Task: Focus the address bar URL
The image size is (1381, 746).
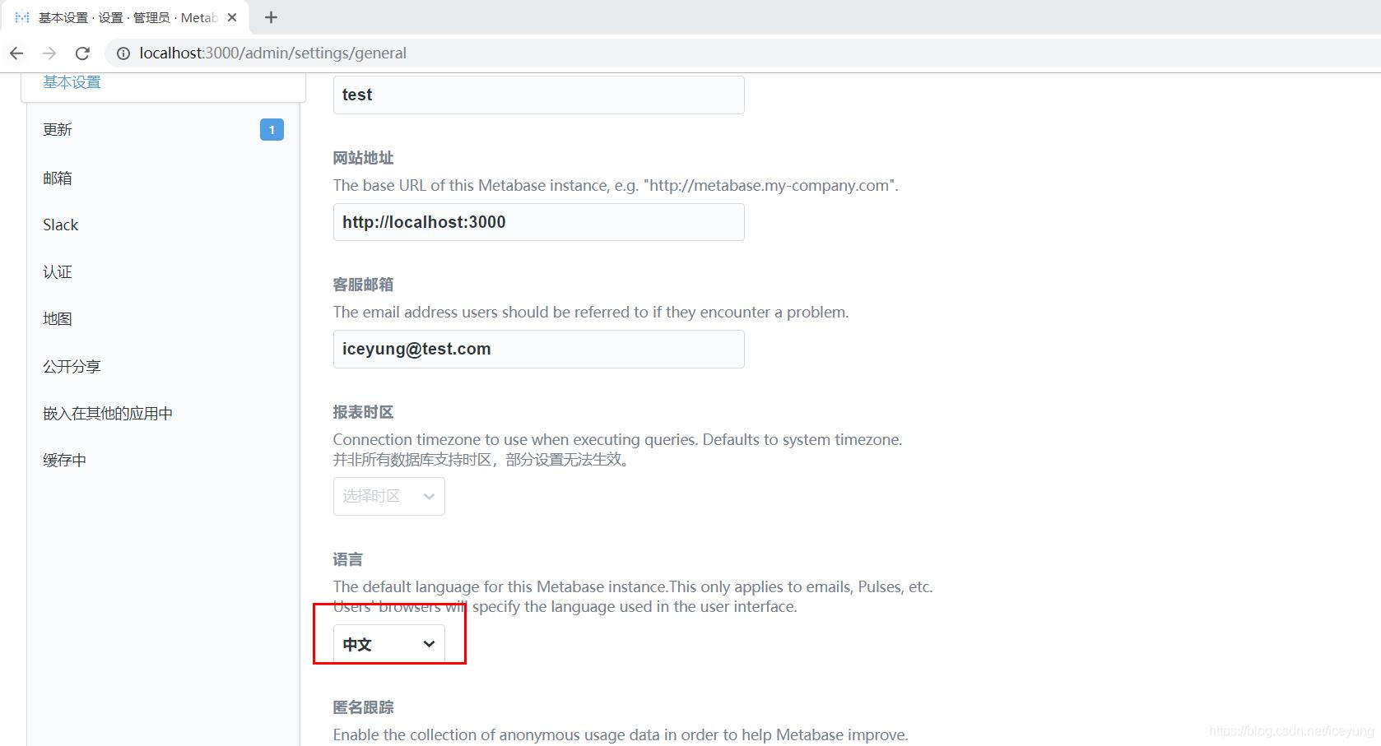Action: tap(272, 53)
